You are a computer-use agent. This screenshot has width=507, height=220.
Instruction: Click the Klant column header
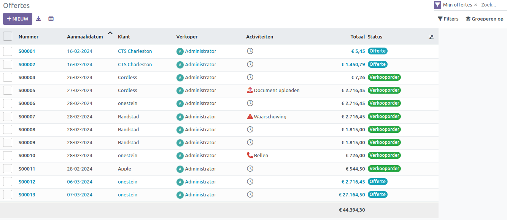click(124, 37)
